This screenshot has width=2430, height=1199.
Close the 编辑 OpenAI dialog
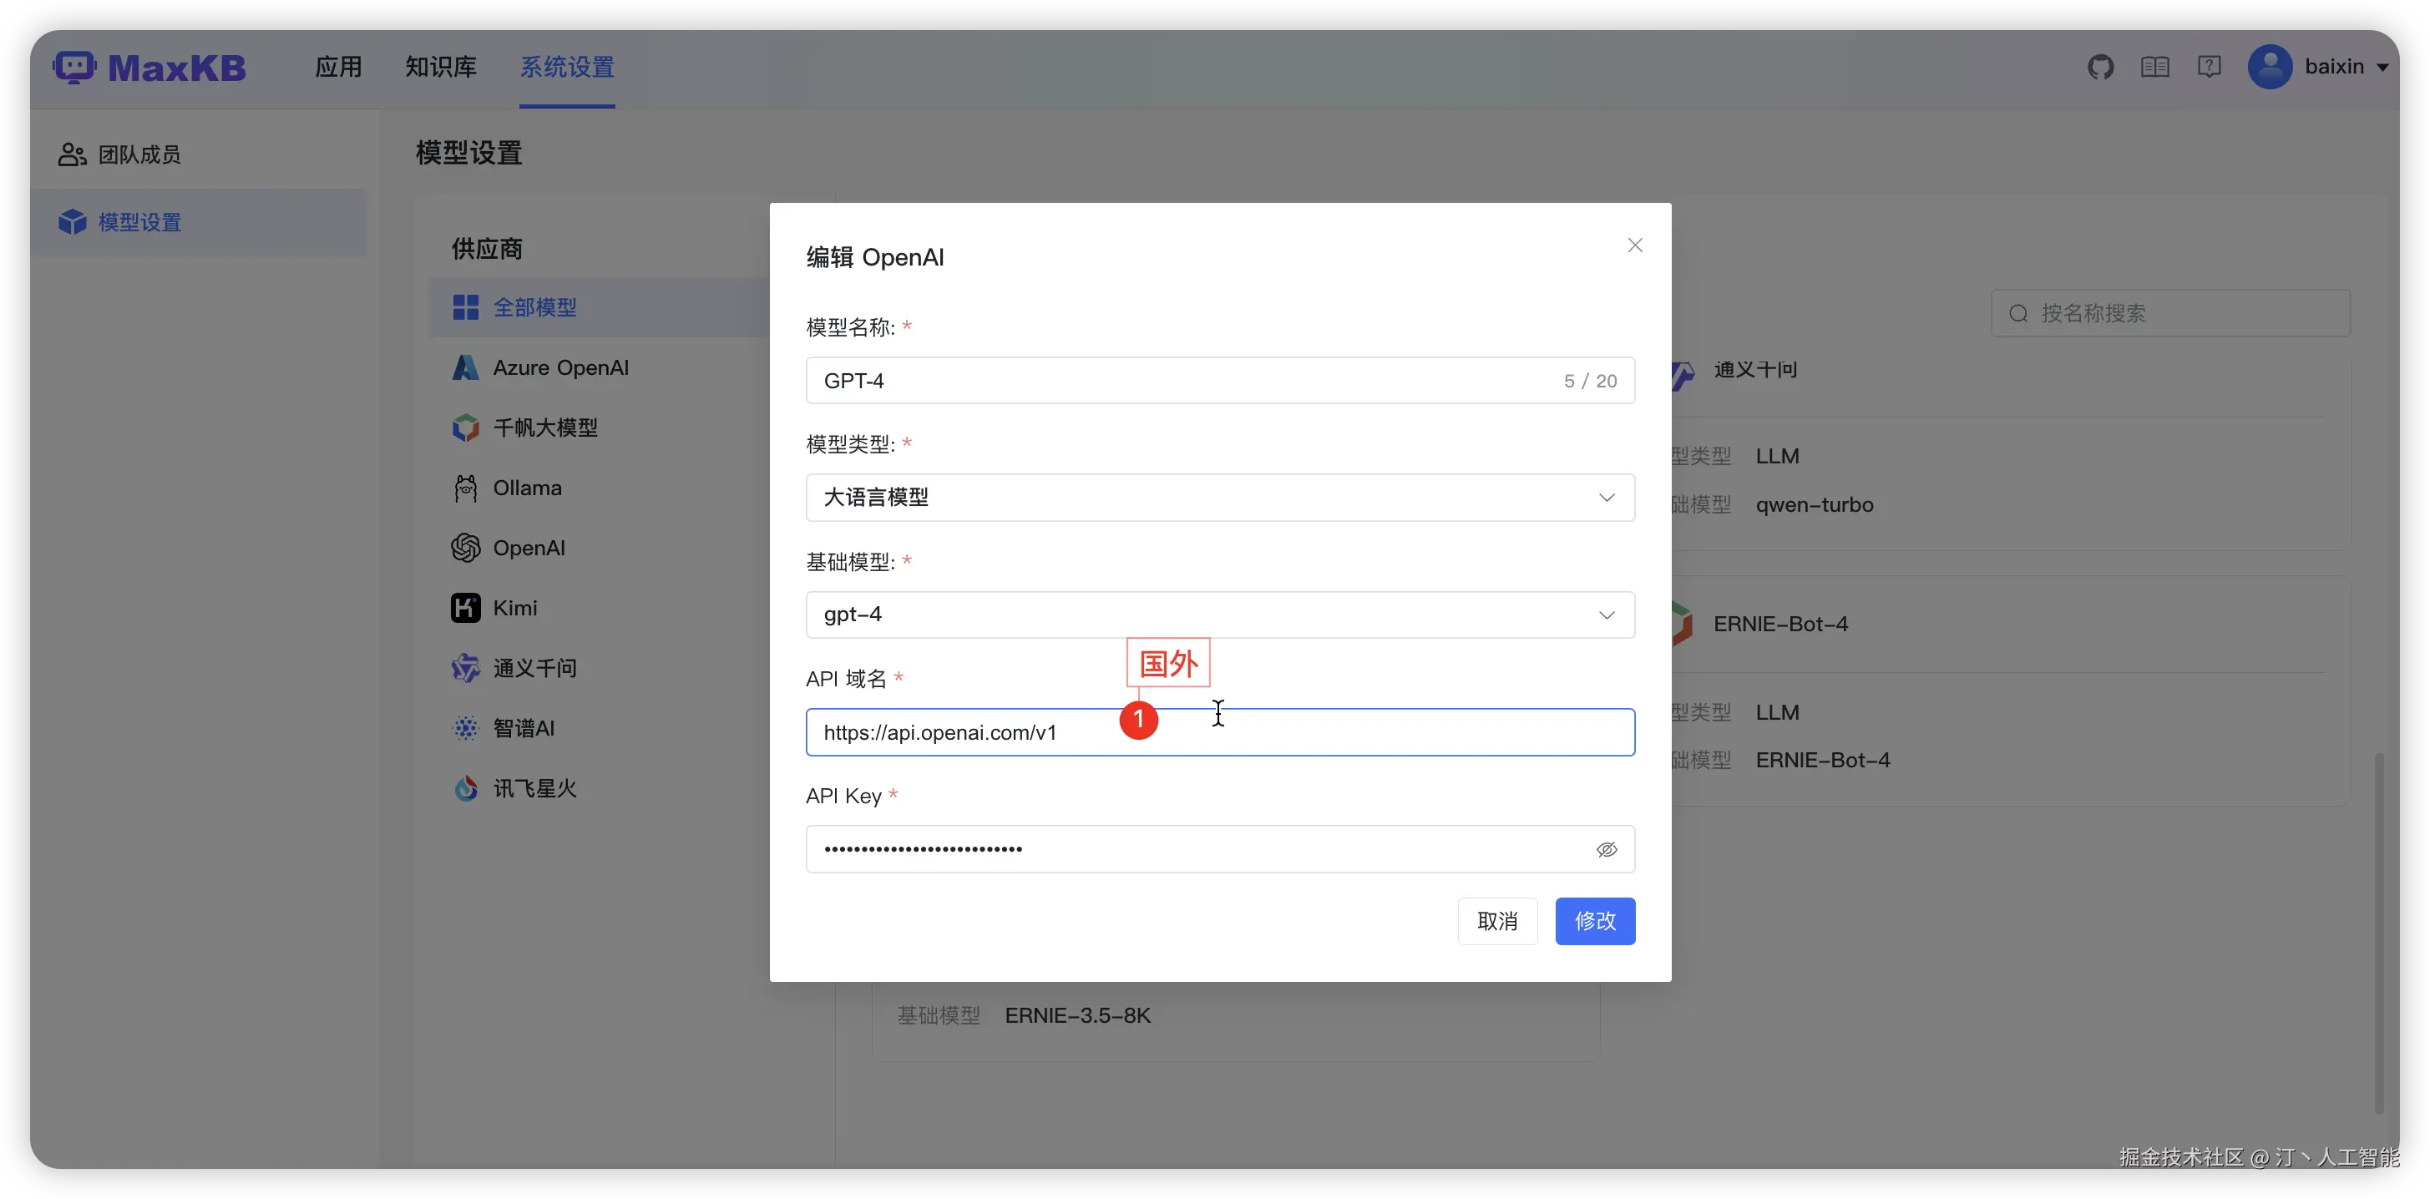(x=1635, y=245)
